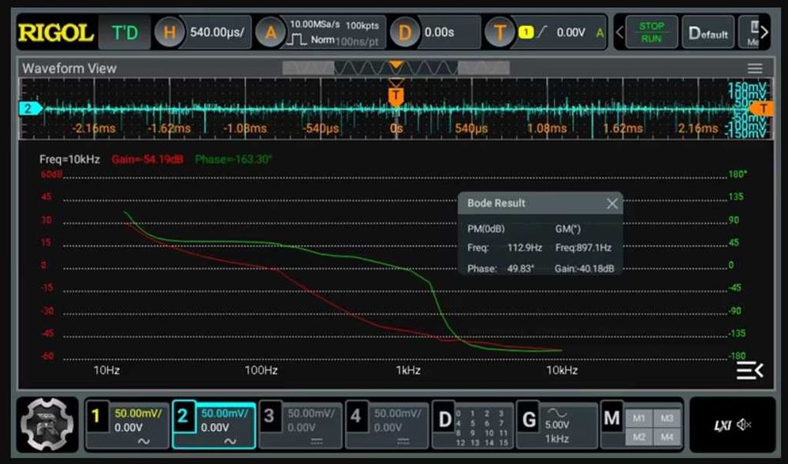Click the horizontal timebase H icon

click(x=169, y=33)
